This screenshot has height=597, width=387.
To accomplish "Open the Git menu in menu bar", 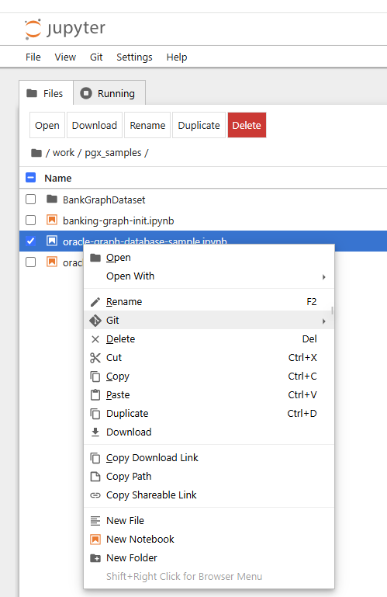I will (x=96, y=57).
